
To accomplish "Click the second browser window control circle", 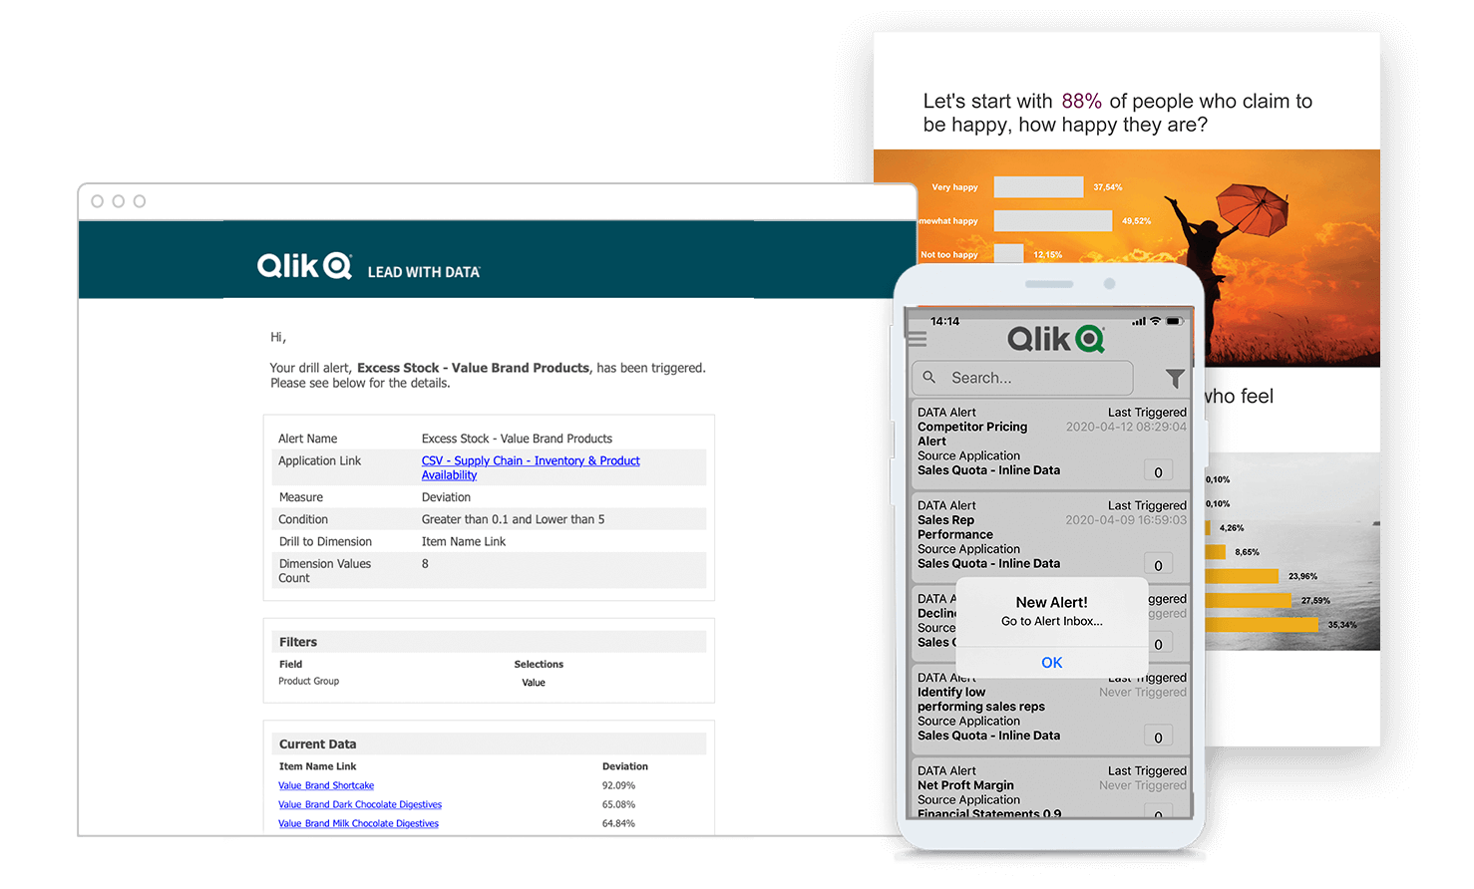I will tap(119, 201).
